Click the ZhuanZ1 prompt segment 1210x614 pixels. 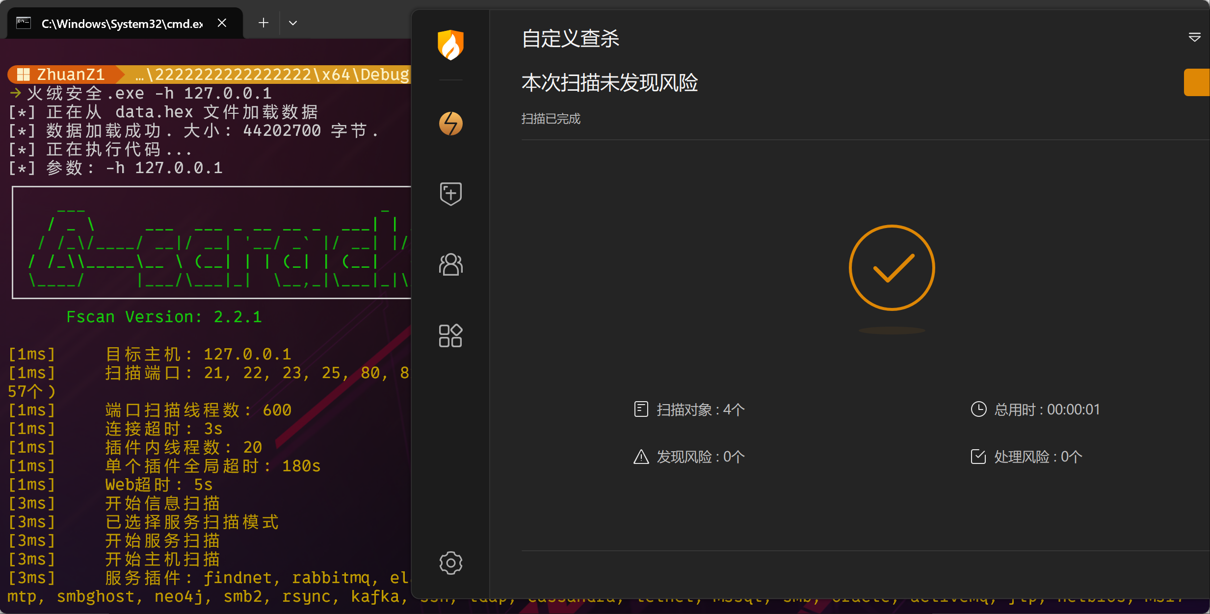pyautogui.click(x=64, y=75)
